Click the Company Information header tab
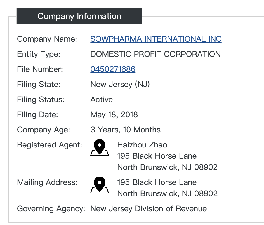264x225 pixels. click(x=79, y=16)
